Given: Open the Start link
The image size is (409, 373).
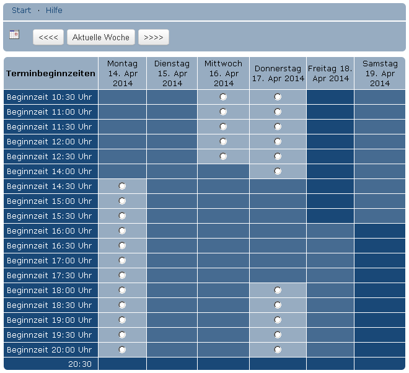Looking at the screenshot, I should coord(22,11).
